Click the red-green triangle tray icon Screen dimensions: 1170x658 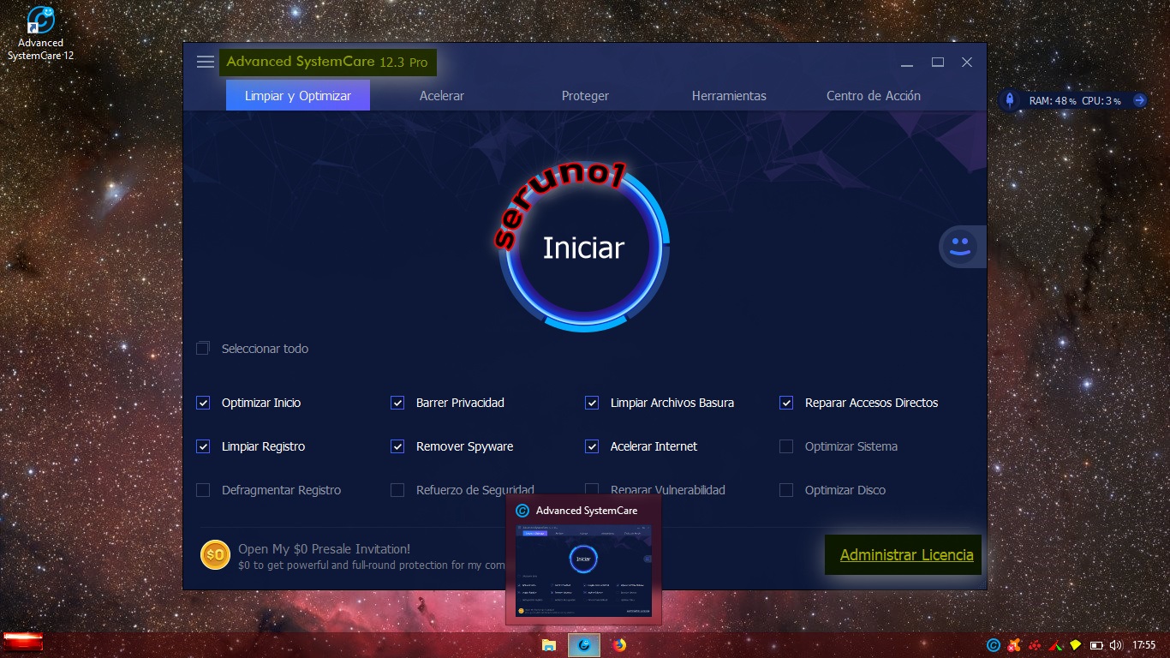pyautogui.click(x=1055, y=645)
